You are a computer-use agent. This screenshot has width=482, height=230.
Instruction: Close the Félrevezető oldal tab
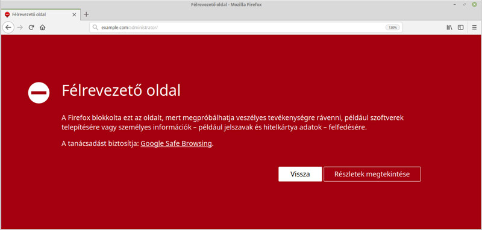[x=74, y=14]
